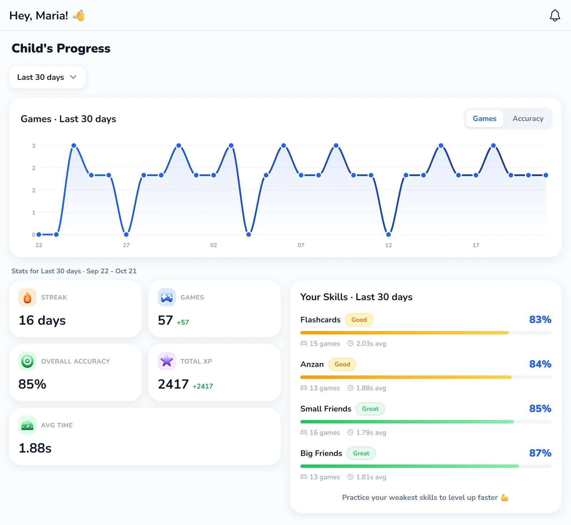This screenshot has width=571, height=525.
Task: Click the 87% Big Friends percentage
Action: 540,453
